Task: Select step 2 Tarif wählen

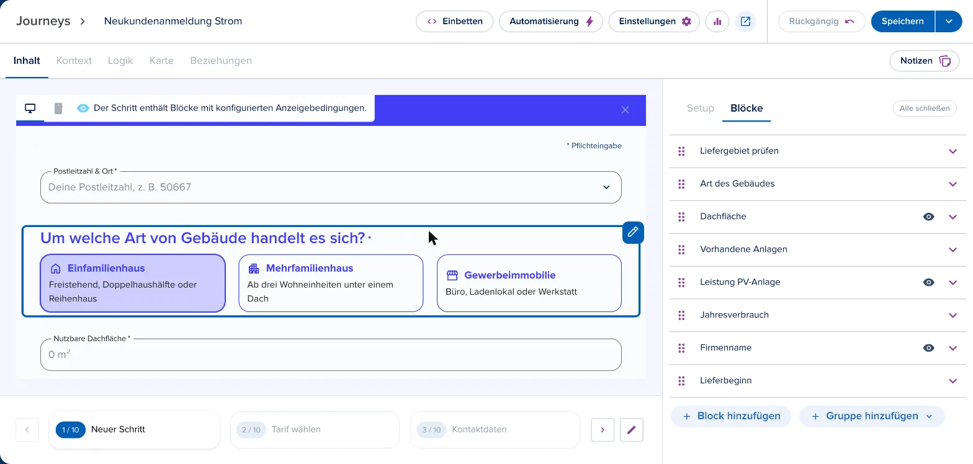Action: click(x=315, y=429)
